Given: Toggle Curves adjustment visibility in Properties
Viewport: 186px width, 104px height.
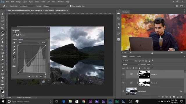Looking at the screenshot, I should click(x=41, y=77).
